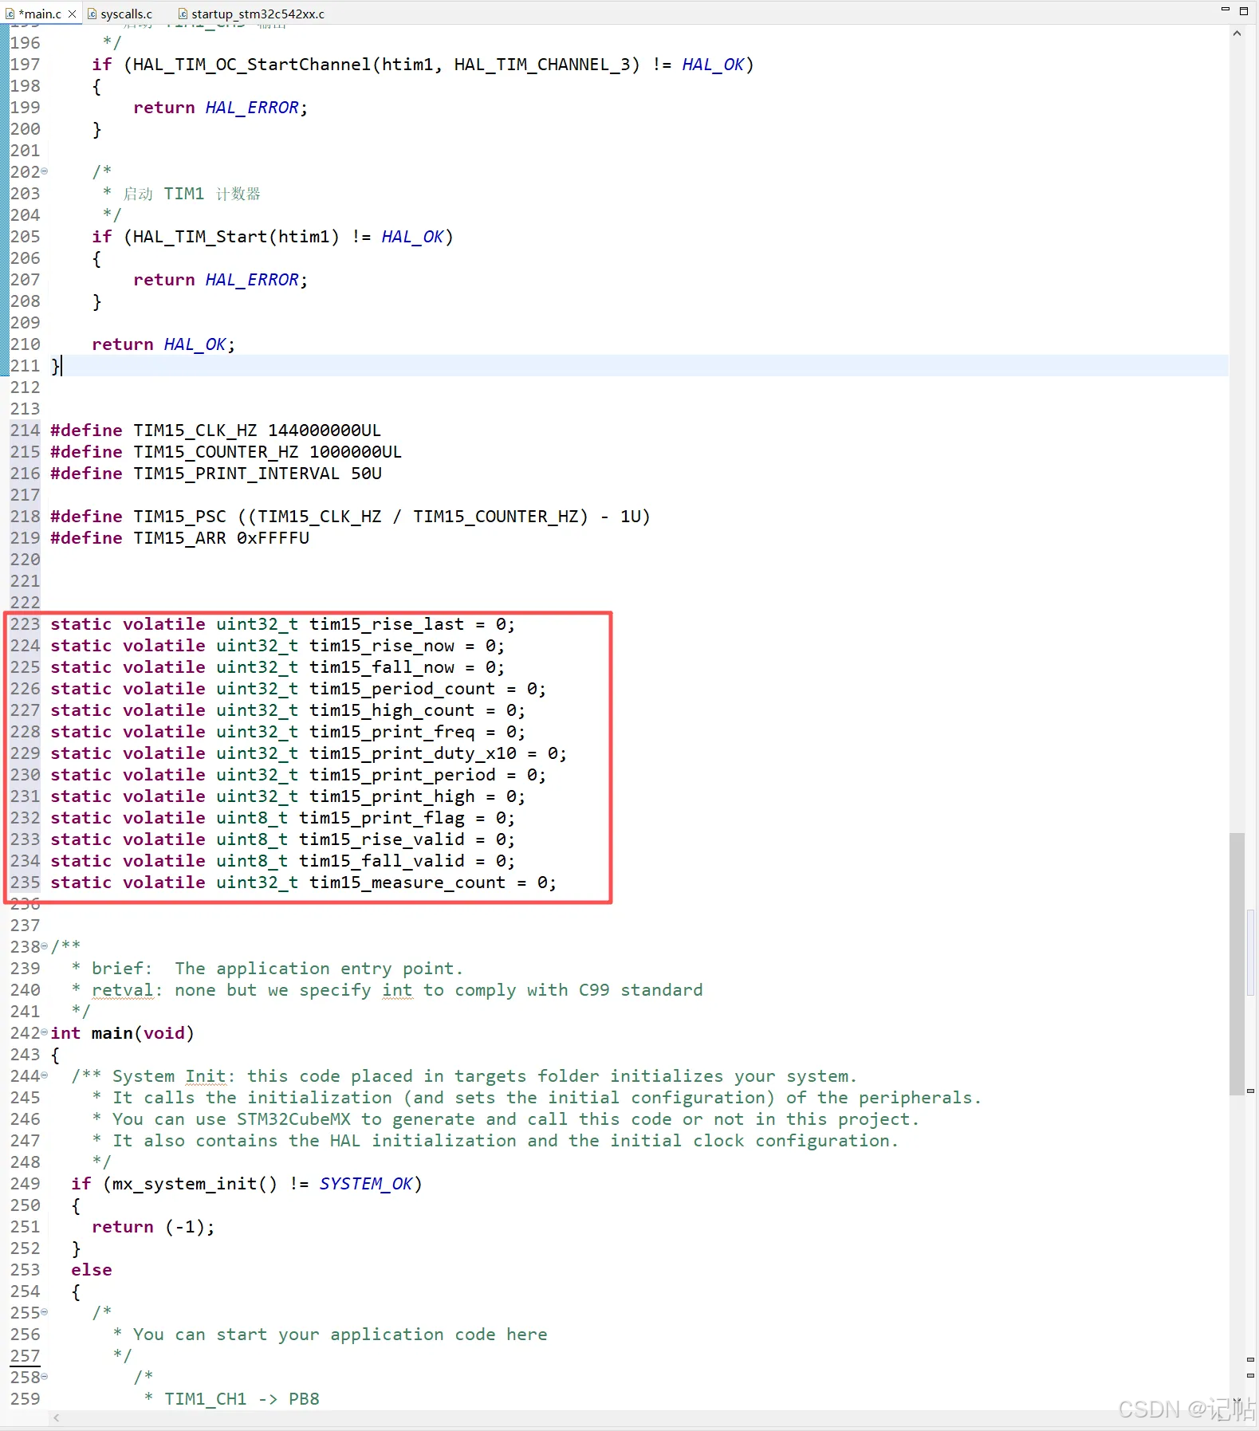Click the tim15_high_count variable
Viewport: 1259px width, 1431px height.
tap(392, 710)
